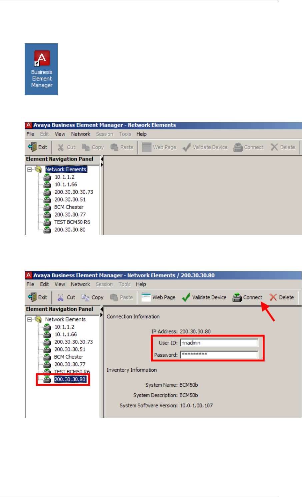This screenshot has width=302, height=497.
Task: Open Network menu in upper window
Action: [x=81, y=134]
